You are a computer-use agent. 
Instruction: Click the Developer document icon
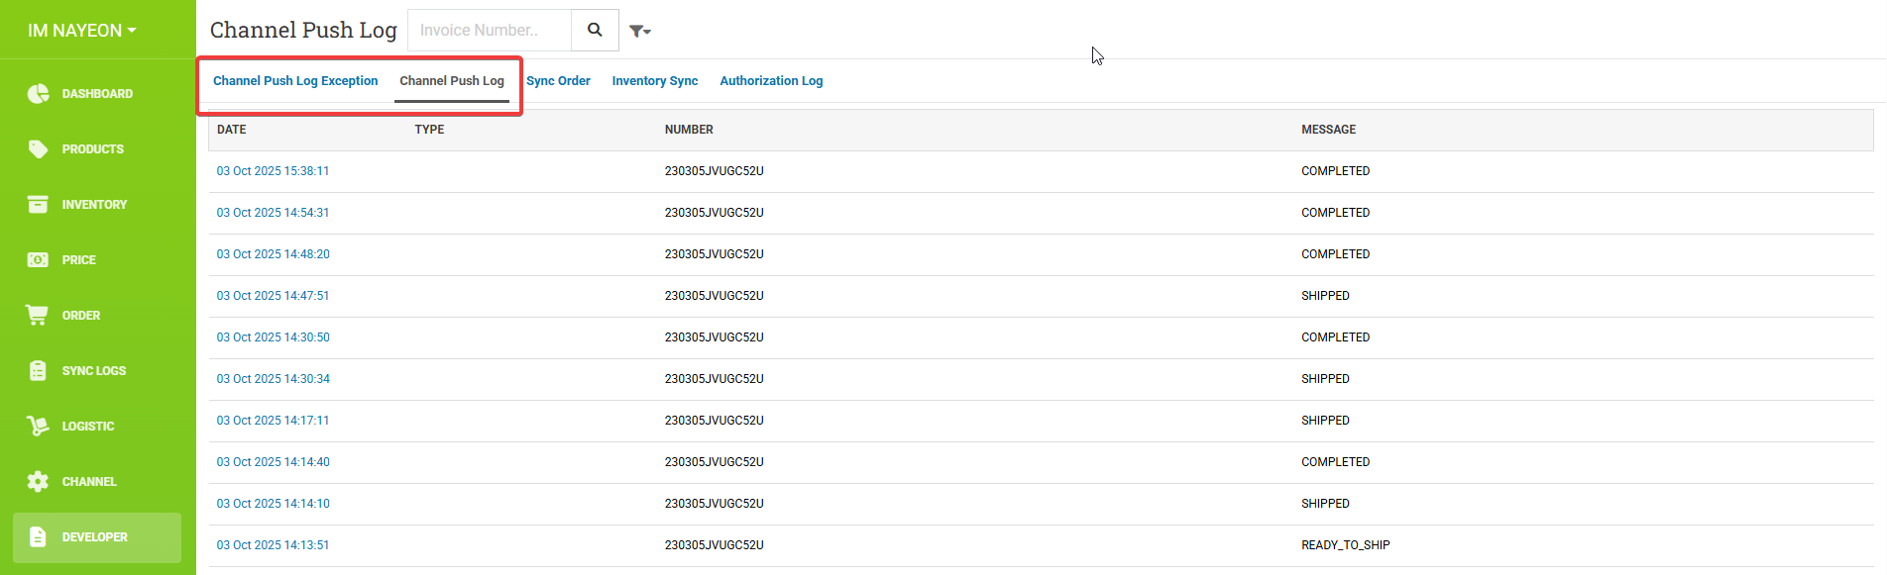[x=38, y=537]
